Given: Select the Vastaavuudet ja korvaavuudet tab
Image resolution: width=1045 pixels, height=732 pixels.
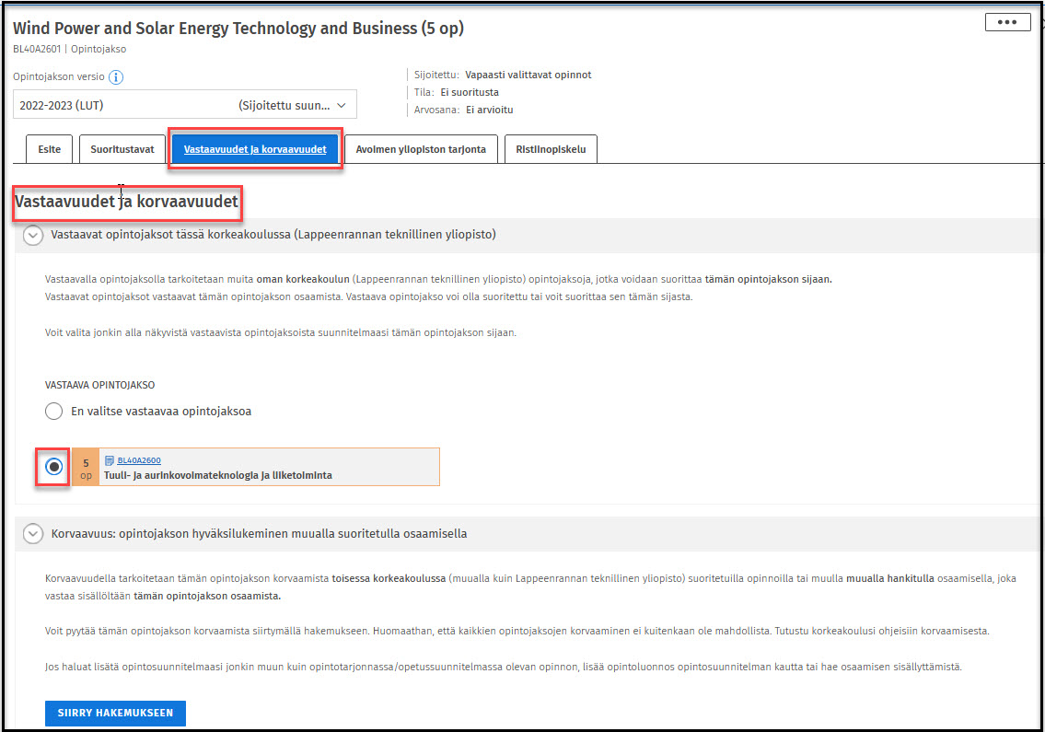Looking at the screenshot, I should [255, 149].
